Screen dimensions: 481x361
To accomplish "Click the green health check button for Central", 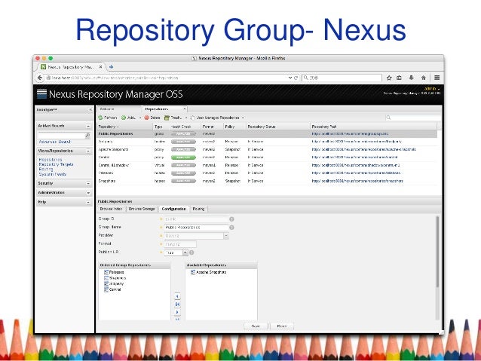I will tap(183, 158).
